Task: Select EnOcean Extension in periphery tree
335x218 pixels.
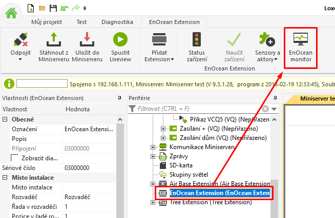Action: 220,193
